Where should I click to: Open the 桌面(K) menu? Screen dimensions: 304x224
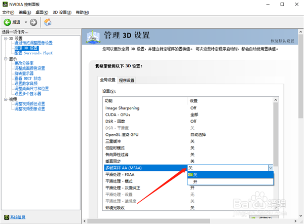click(42, 12)
